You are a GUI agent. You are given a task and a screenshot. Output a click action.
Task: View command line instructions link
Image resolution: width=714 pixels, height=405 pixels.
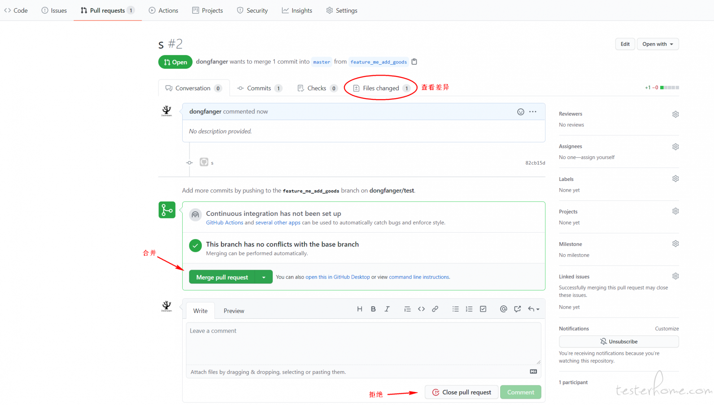tap(419, 277)
